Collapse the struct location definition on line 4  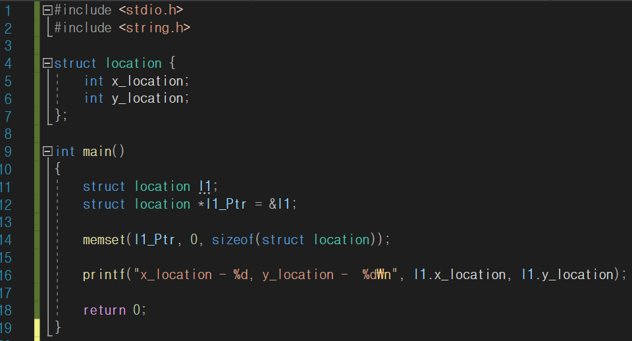tap(47, 63)
